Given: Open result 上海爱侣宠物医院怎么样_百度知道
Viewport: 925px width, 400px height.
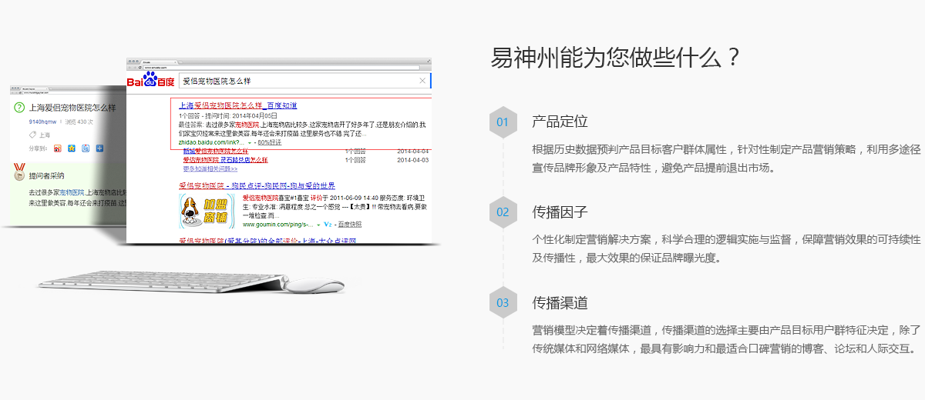Looking at the screenshot, I should point(237,105).
